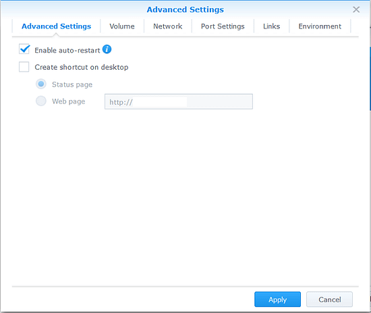Click the auto-restart info icon
This screenshot has width=371, height=313.
(107, 49)
